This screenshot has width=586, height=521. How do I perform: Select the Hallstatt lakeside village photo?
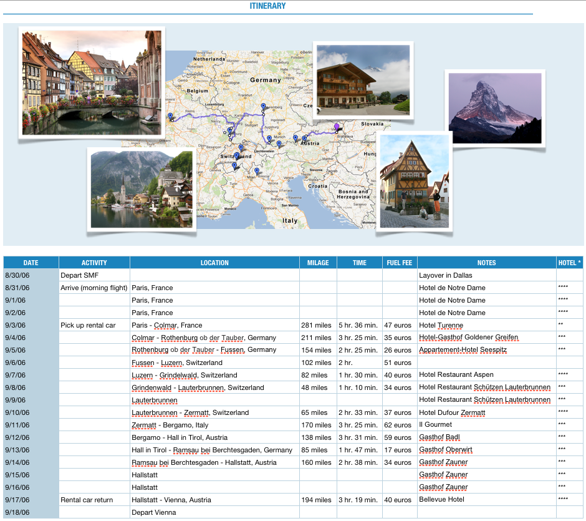142,189
